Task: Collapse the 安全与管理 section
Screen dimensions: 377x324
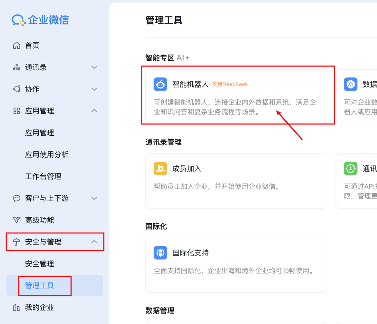Action: click(x=94, y=242)
